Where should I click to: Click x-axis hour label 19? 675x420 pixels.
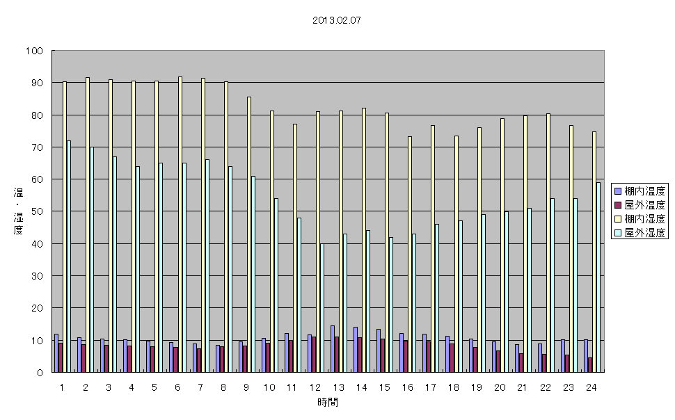click(476, 387)
